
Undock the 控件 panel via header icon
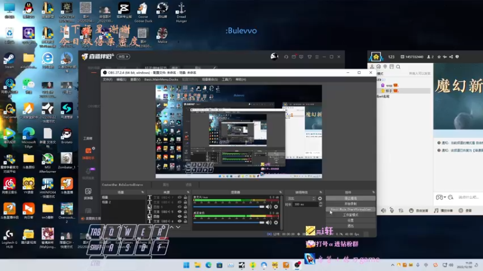click(x=373, y=192)
